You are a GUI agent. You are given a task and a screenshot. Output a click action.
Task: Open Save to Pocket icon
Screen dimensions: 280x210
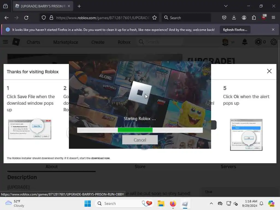point(224,17)
